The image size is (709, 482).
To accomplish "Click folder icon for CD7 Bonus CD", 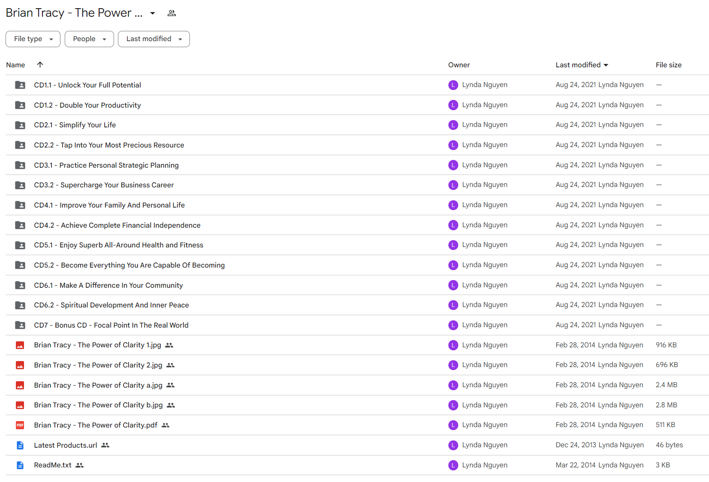I will pos(20,325).
